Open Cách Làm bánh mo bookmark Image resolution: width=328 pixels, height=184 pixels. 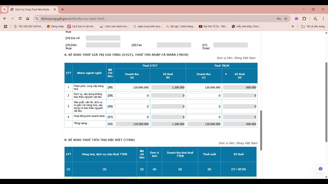point(114,26)
